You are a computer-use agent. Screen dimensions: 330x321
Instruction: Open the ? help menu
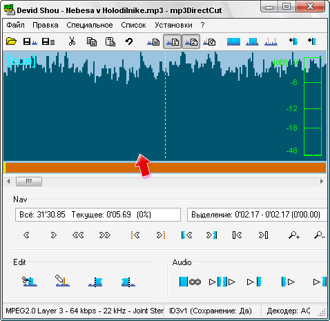coord(202,25)
